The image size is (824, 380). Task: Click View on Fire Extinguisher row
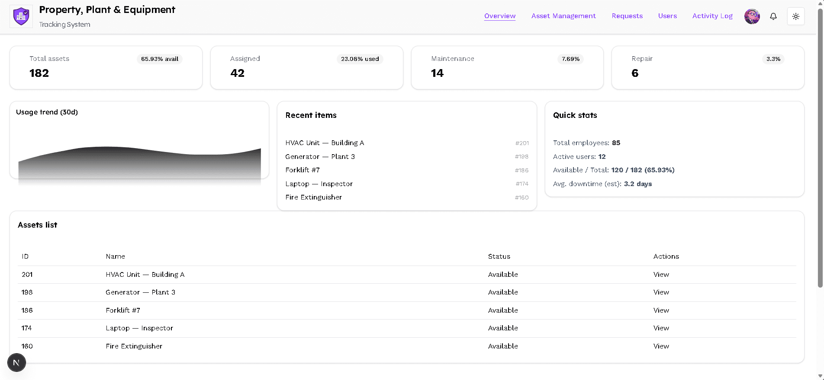(x=661, y=346)
